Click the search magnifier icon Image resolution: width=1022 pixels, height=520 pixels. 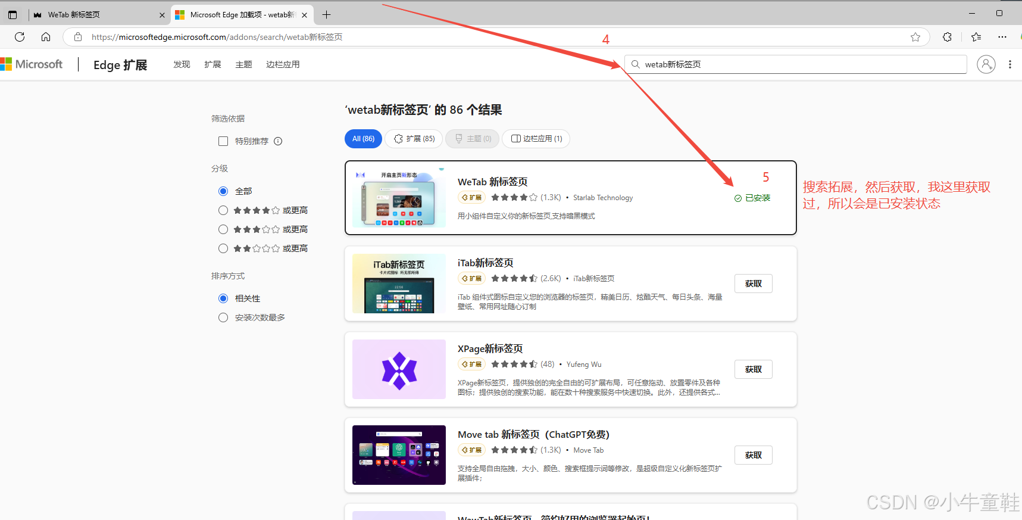(x=636, y=64)
